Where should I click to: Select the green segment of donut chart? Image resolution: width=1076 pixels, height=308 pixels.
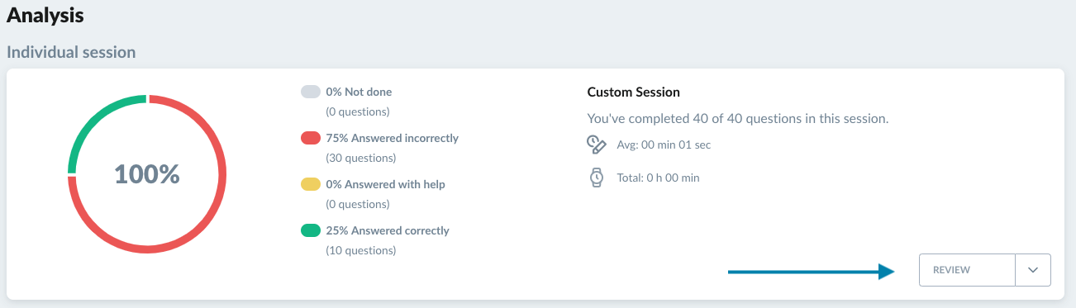[93, 119]
